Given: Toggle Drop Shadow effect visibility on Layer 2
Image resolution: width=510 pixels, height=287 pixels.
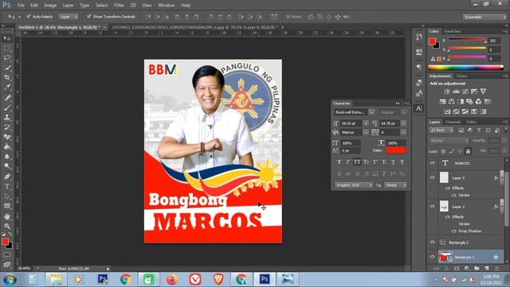Looking at the screenshot, I should (x=454, y=231).
